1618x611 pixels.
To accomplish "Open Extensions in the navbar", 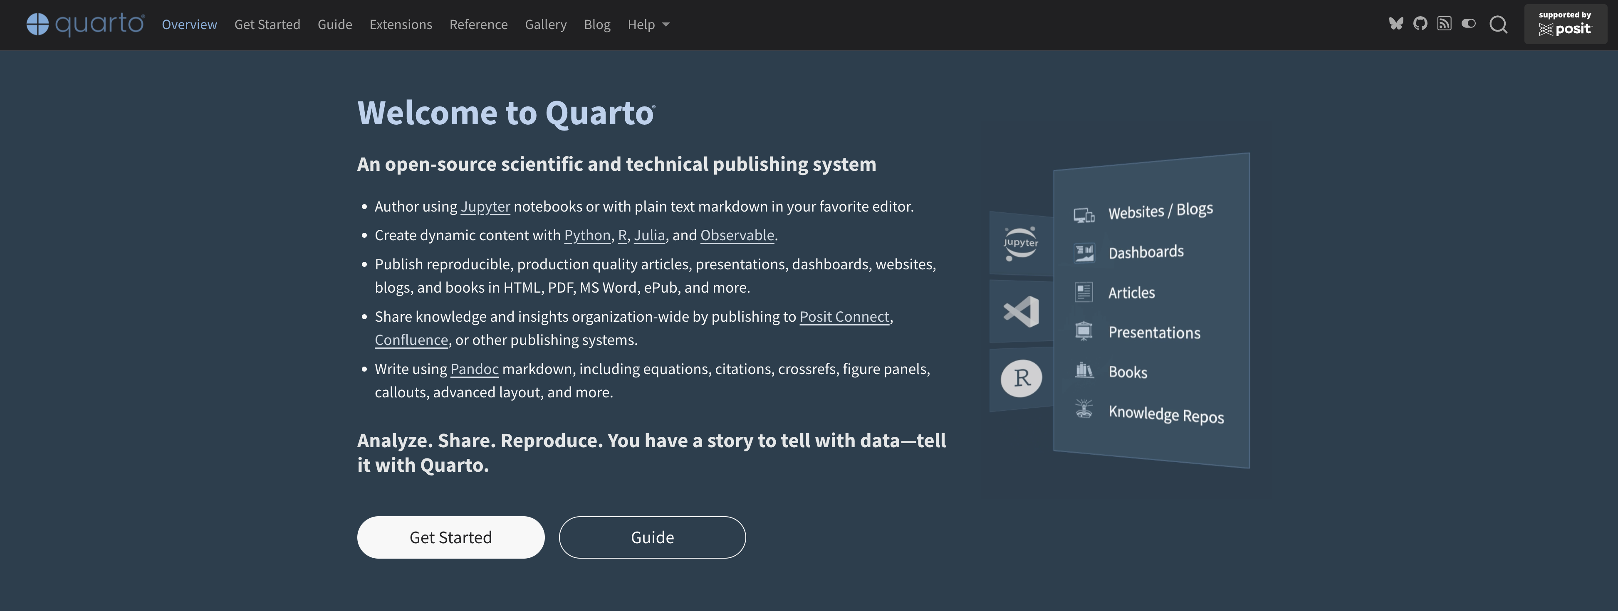I will click(401, 25).
